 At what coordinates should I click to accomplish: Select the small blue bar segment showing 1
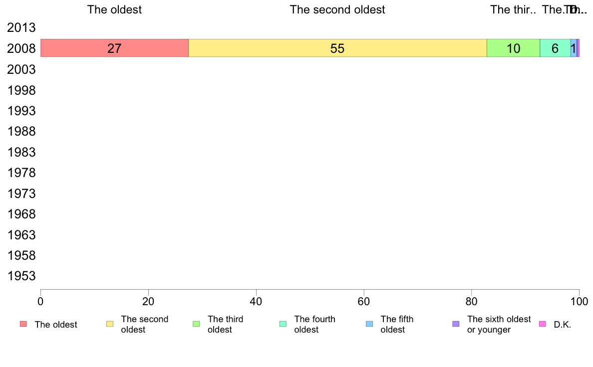(574, 48)
